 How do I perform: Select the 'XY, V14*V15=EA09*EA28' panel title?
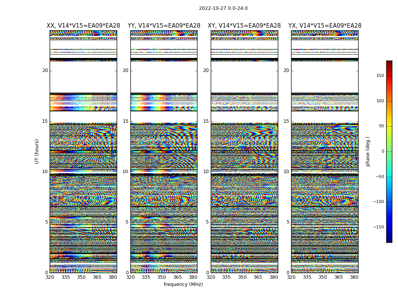pos(244,26)
